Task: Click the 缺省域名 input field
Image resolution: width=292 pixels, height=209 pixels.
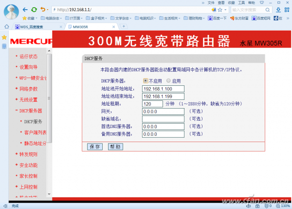Action: (x=163, y=119)
